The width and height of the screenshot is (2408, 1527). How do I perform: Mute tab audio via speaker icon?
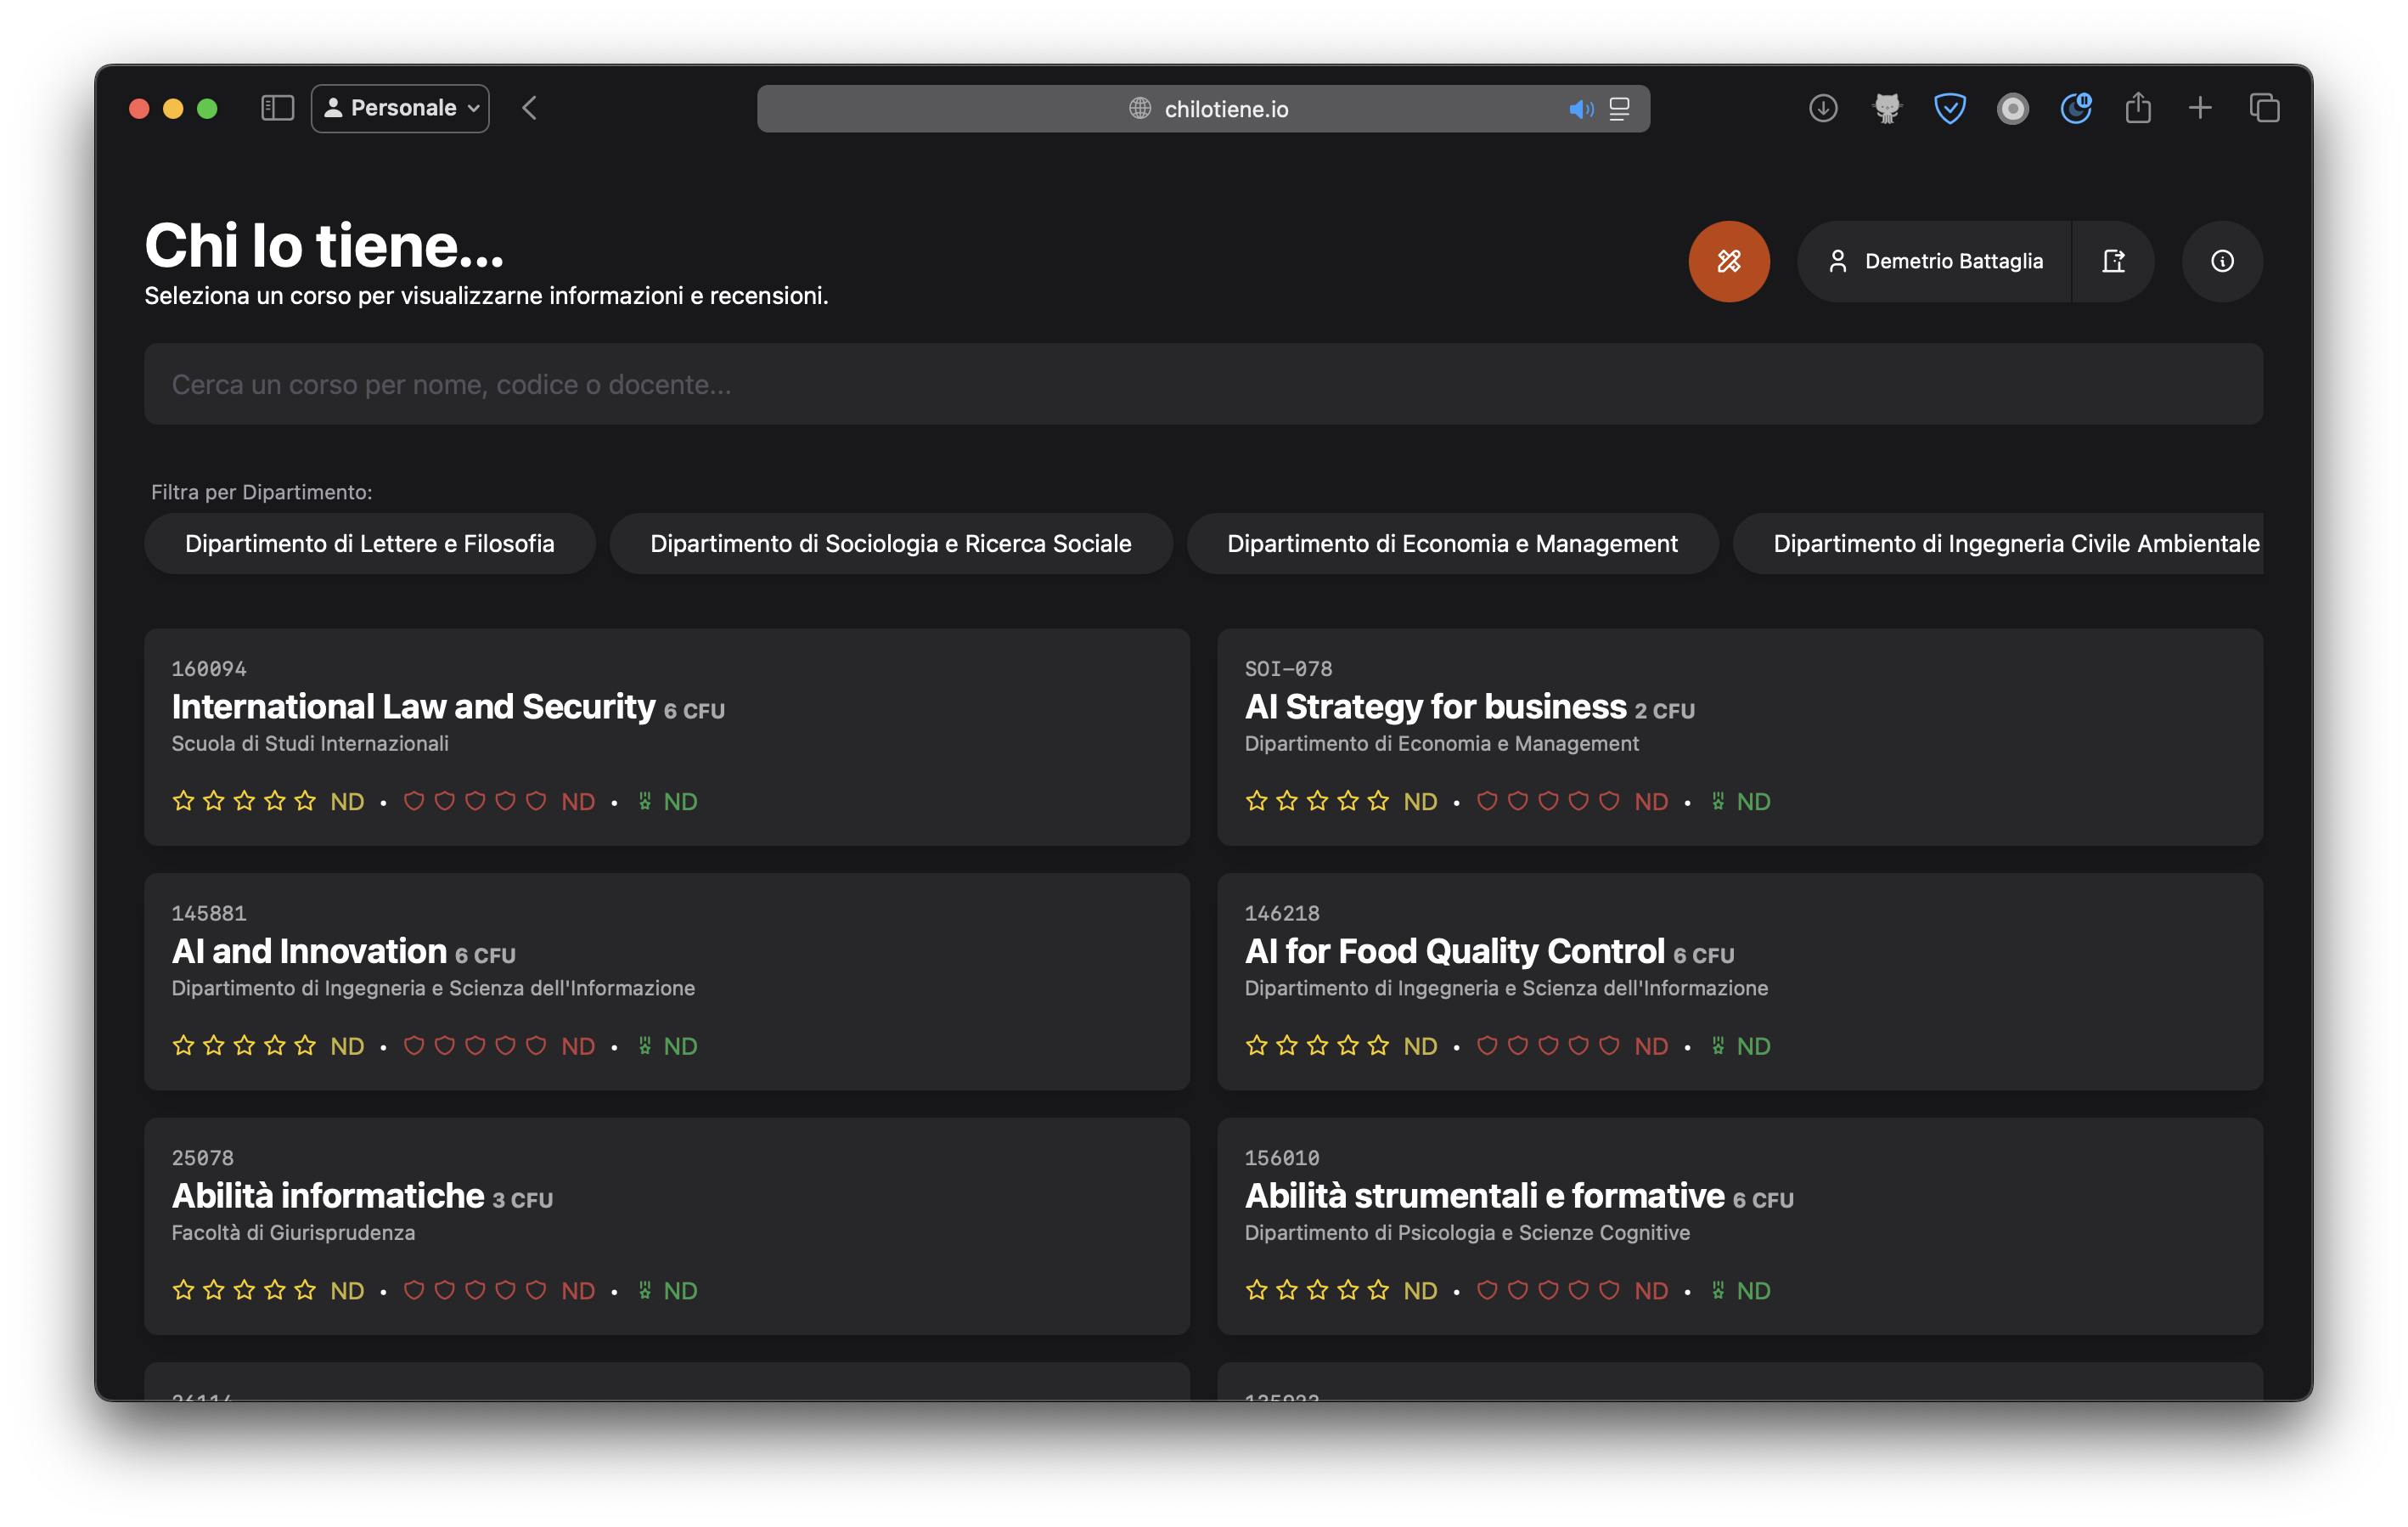[1580, 109]
